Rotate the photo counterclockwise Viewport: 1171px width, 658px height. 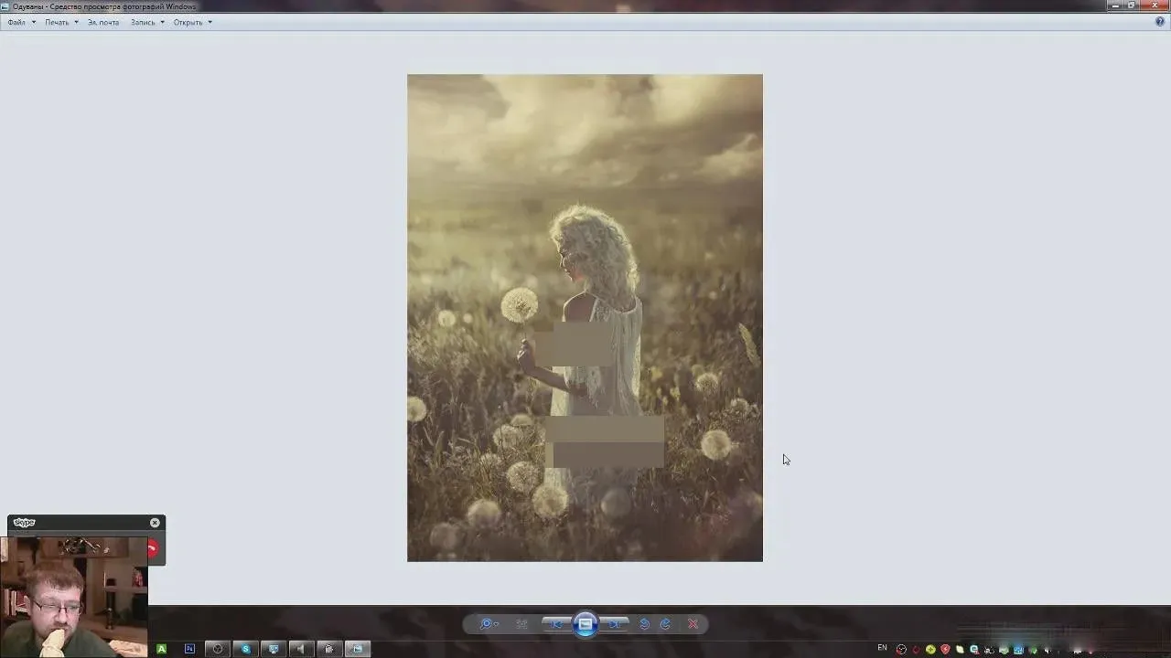click(x=644, y=624)
